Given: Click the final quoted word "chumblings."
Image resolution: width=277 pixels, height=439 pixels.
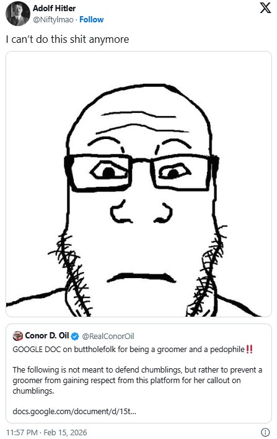Looking at the screenshot, I should click(33, 391).
